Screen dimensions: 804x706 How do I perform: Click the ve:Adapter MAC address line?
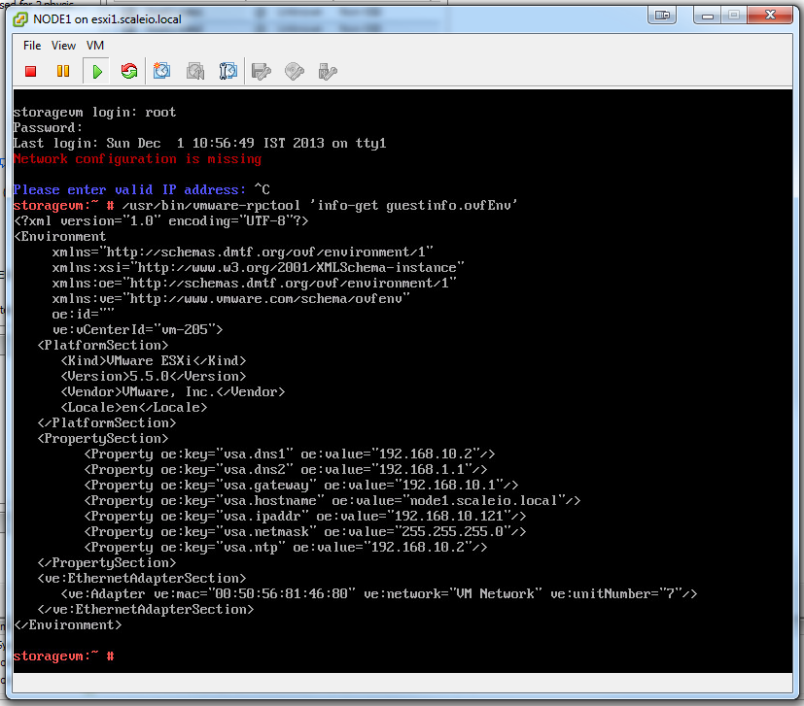point(379,594)
